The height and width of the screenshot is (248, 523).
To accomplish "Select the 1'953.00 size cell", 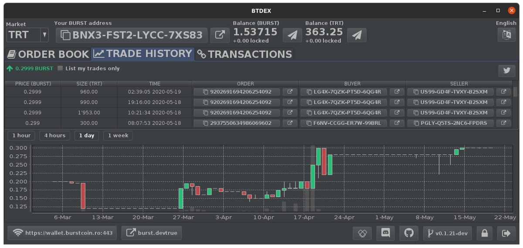I will tap(89, 113).
